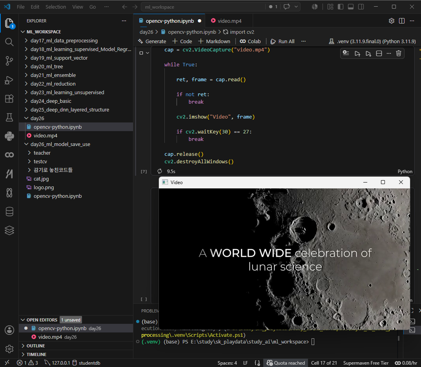Open notebook settings gear icon
The image size is (421, 367).
(x=392, y=21)
